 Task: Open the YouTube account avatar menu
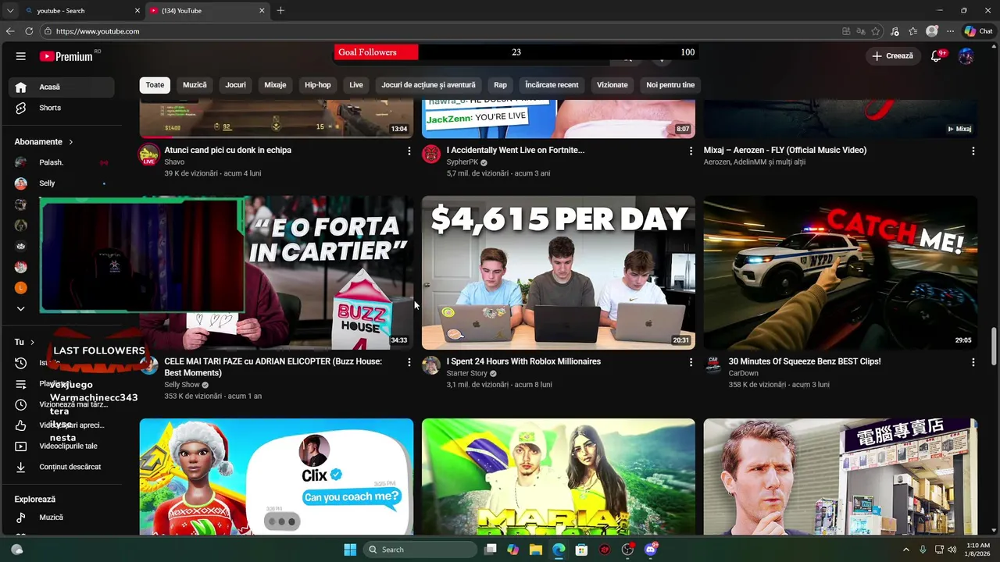tap(966, 56)
